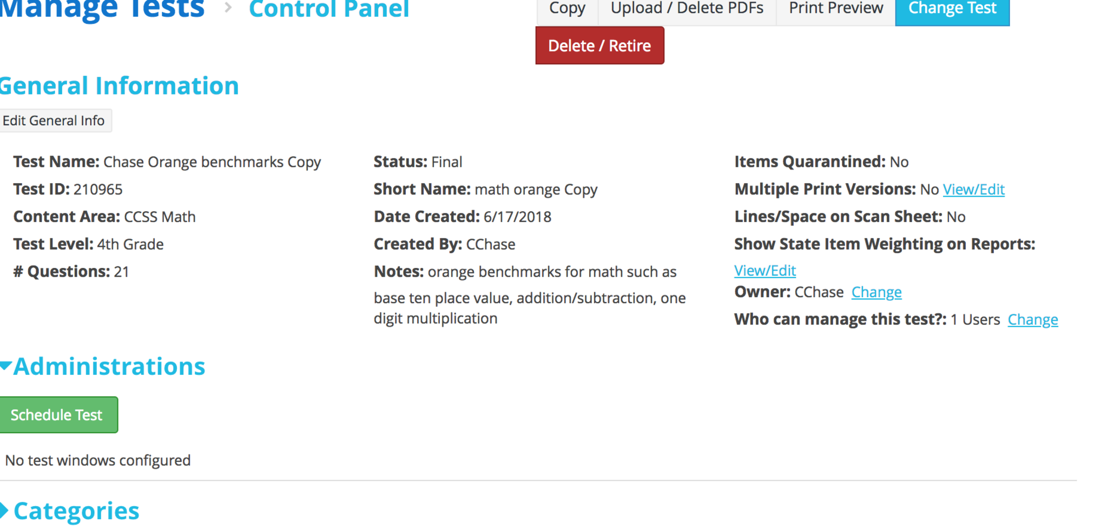This screenshot has width=1108, height=530.
Task: Open Print Preview for this test
Action: click(x=835, y=10)
